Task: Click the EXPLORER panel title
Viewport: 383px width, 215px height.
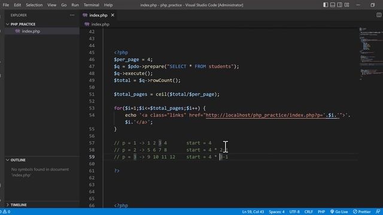Action: 19,15
